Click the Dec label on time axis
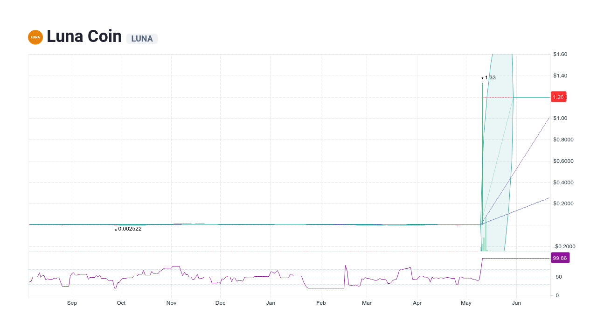The image size is (597, 336). click(x=220, y=303)
